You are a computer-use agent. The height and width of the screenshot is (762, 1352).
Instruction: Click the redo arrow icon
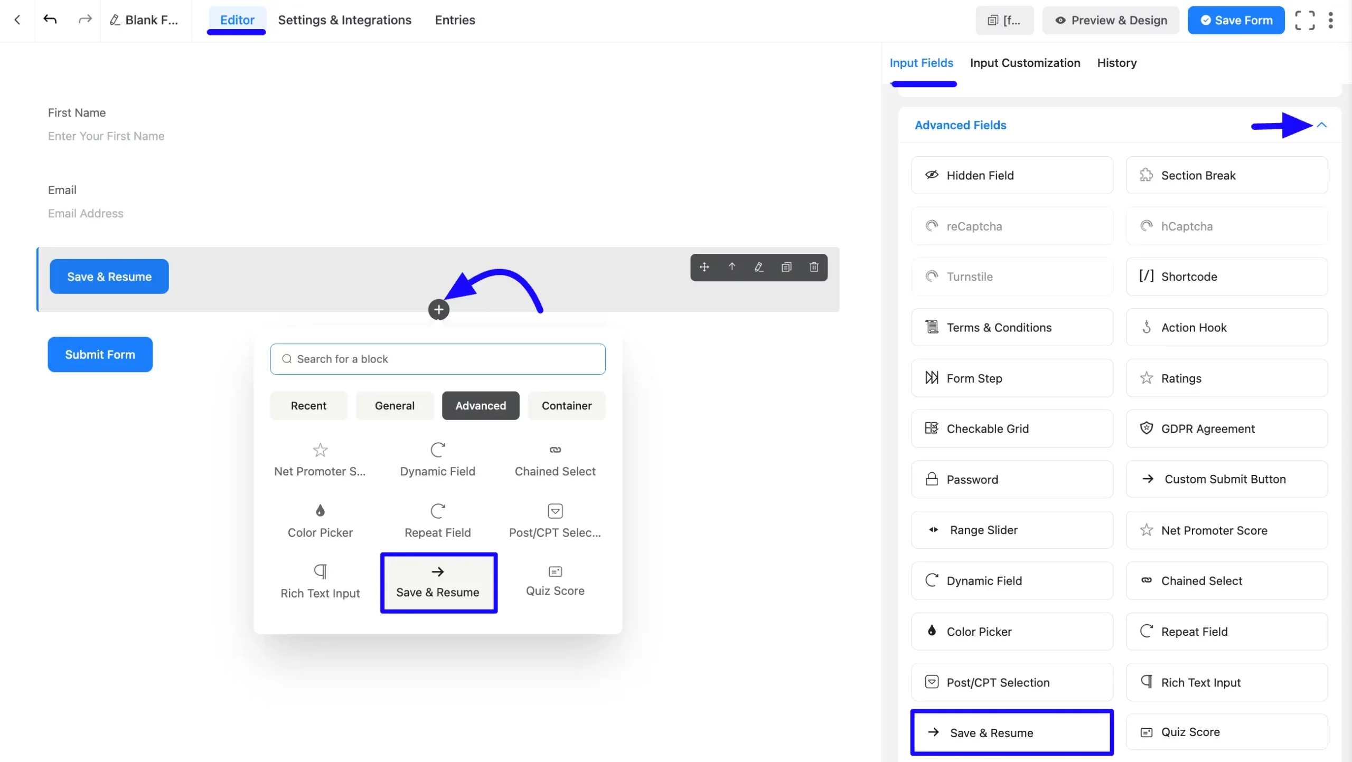pos(84,20)
